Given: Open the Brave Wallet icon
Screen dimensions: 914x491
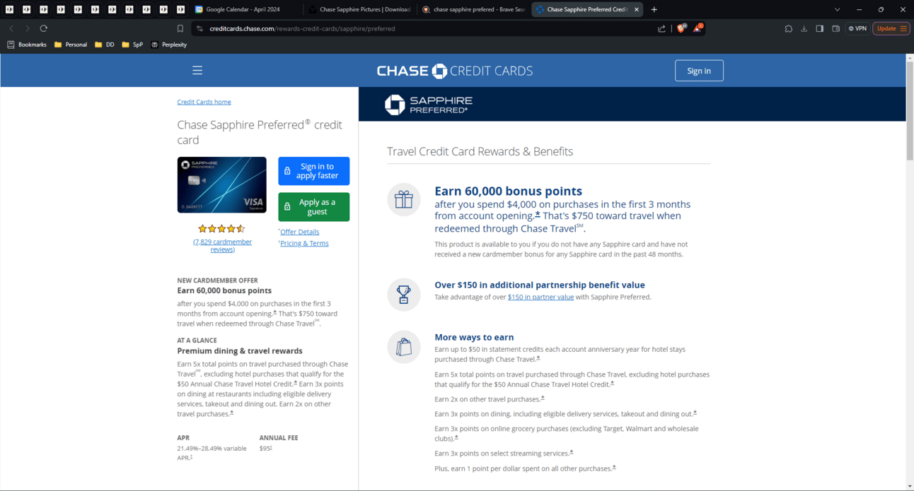Looking at the screenshot, I should coord(835,28).
